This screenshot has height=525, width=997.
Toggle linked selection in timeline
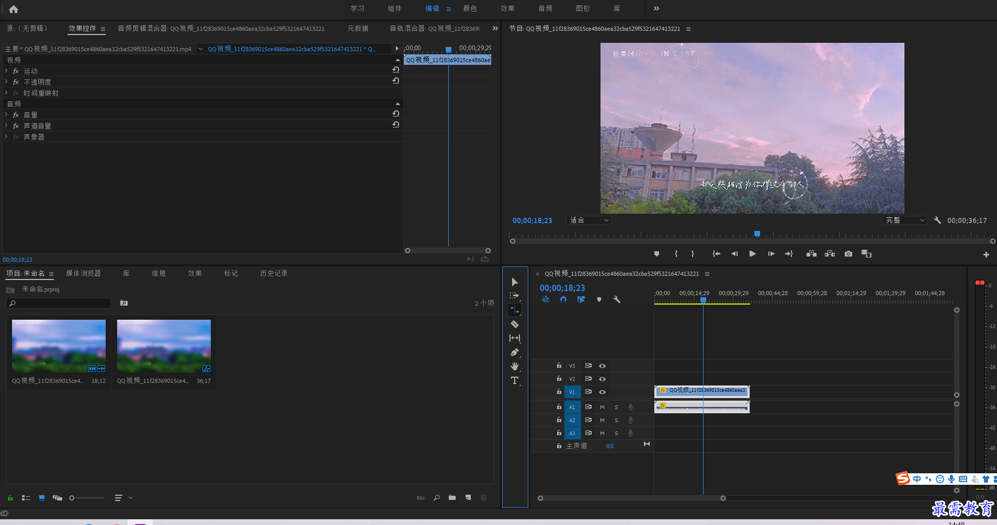[581, 299]
